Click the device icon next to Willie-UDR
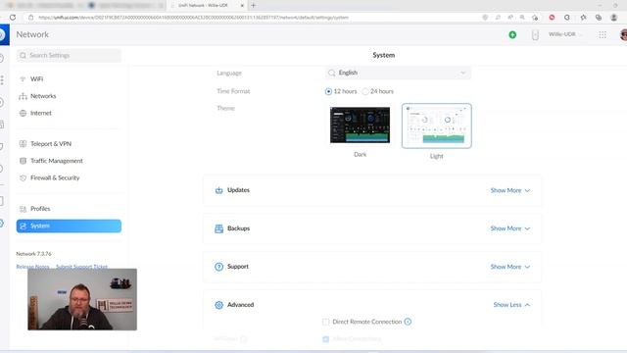627x353 pixels. point(535,35)
